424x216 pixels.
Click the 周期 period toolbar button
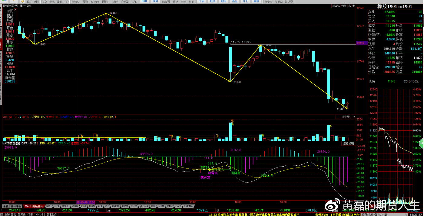[85, 2]
